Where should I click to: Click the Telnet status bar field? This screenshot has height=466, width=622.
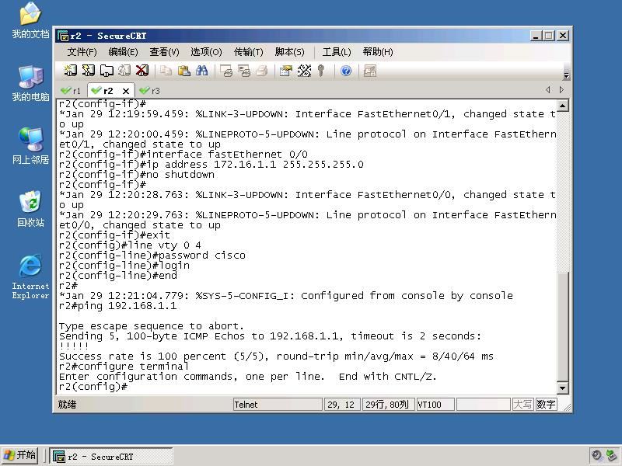[278, 405]
